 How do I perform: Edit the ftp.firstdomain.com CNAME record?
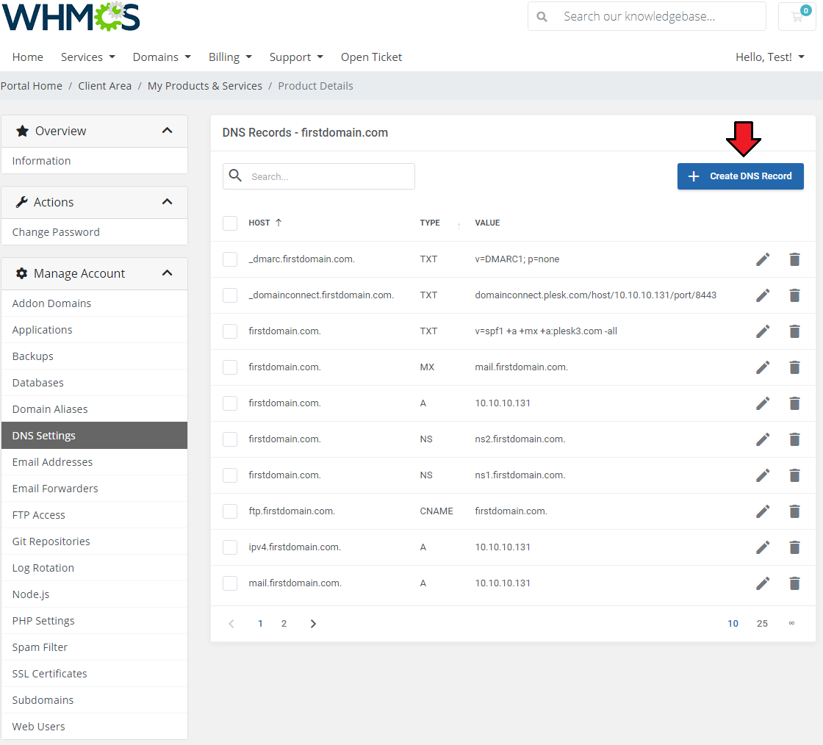coord(763,511)
